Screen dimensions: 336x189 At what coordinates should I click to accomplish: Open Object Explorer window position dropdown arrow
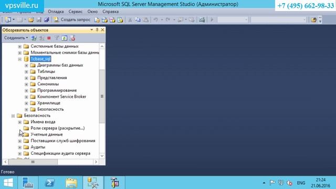click(91, 30)
